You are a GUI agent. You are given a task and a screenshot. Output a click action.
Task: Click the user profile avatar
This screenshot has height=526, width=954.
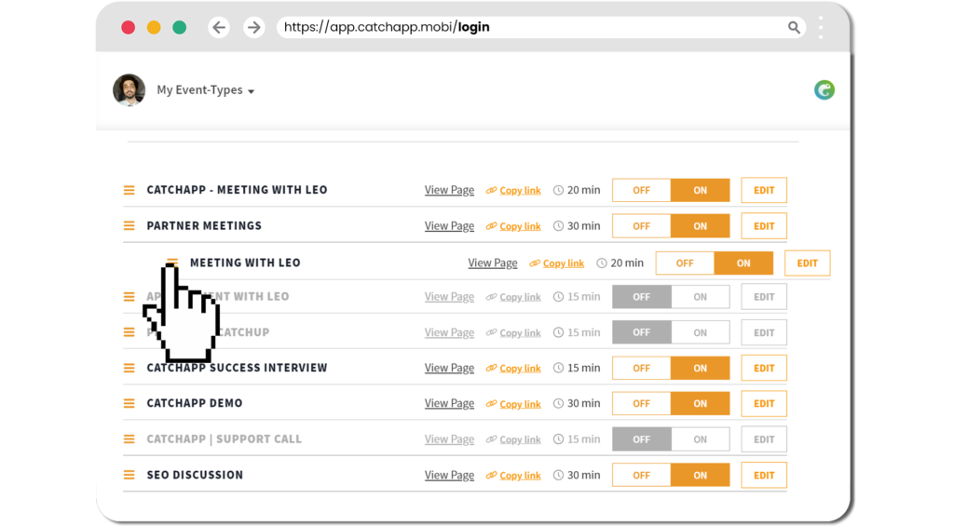[x=129, y=90]
